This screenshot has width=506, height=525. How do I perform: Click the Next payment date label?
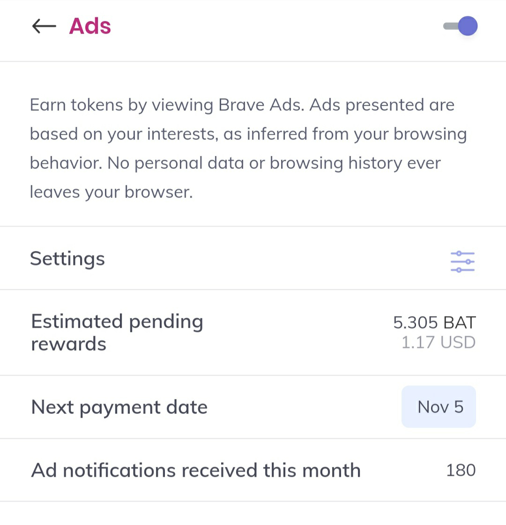click(119, 407)
